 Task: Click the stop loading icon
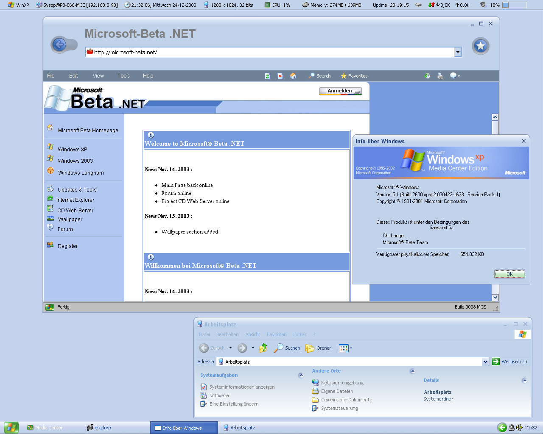280,76
